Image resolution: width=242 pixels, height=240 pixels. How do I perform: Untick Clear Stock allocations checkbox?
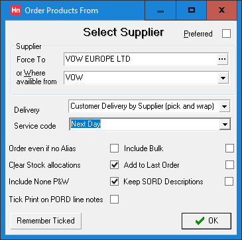click(114, 165)
